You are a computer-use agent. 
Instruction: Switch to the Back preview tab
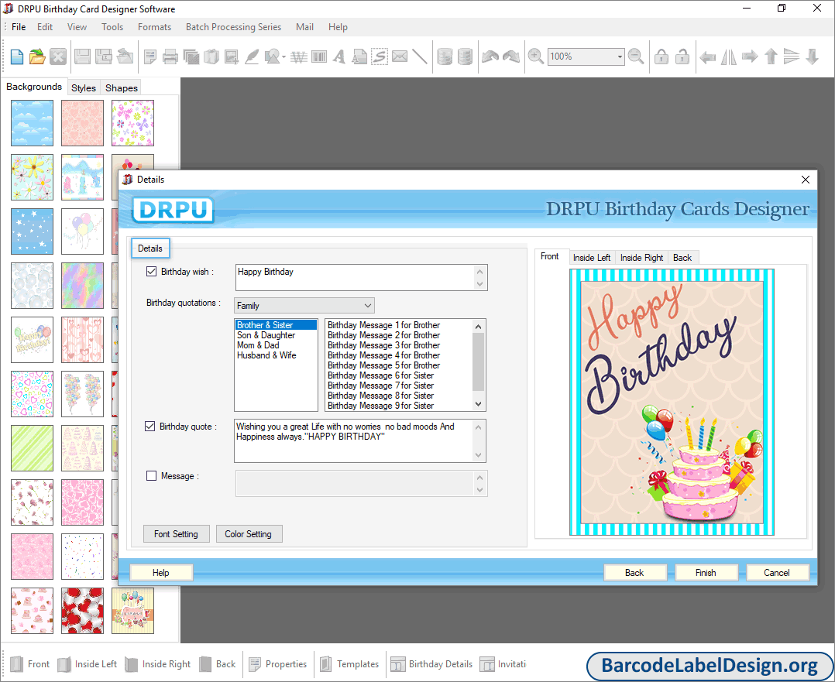[x=682, y=258]
